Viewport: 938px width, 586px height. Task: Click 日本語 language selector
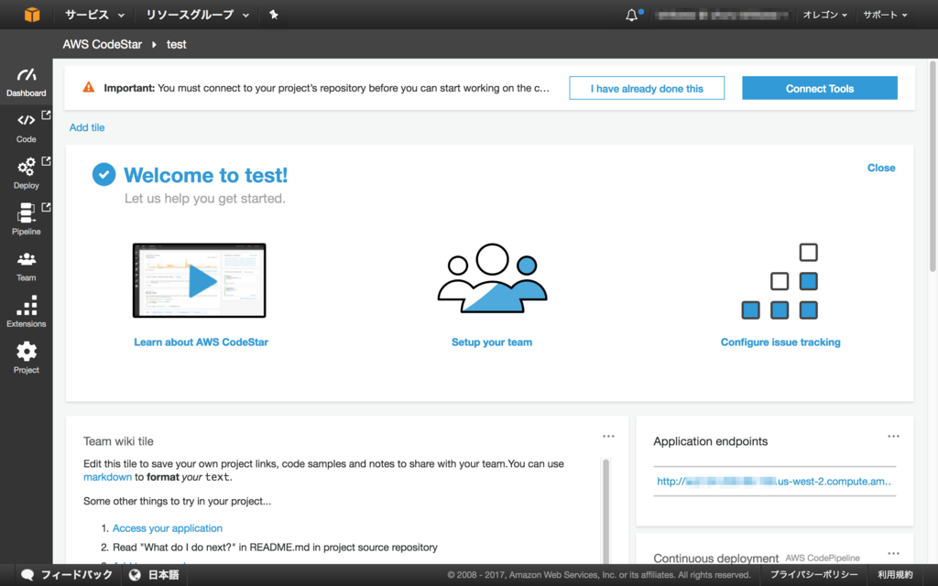tap(163, 575)
